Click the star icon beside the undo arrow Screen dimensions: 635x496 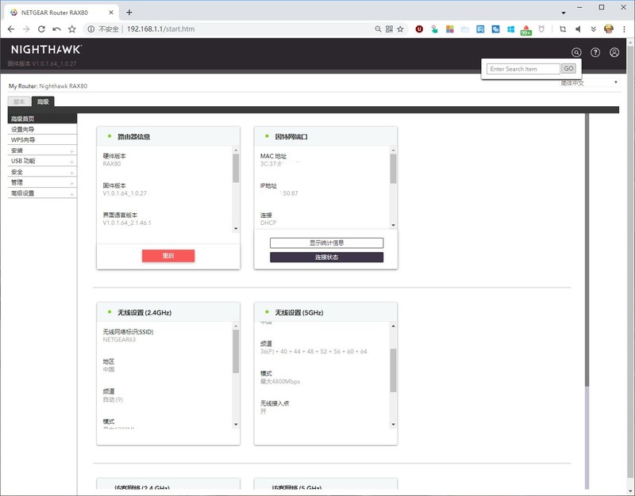(x=72, y=29)
